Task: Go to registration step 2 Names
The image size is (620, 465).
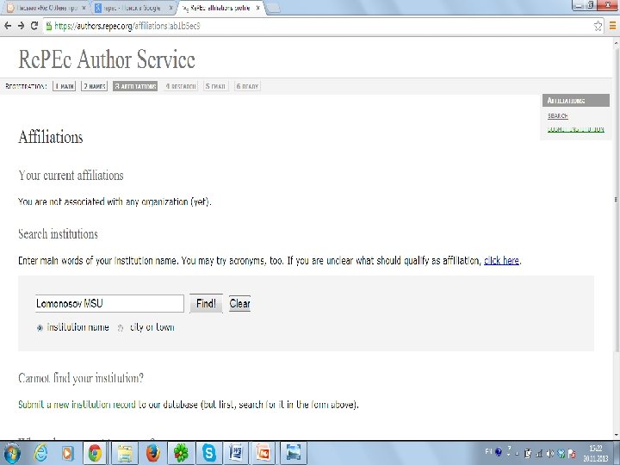Action: (94, 86)
